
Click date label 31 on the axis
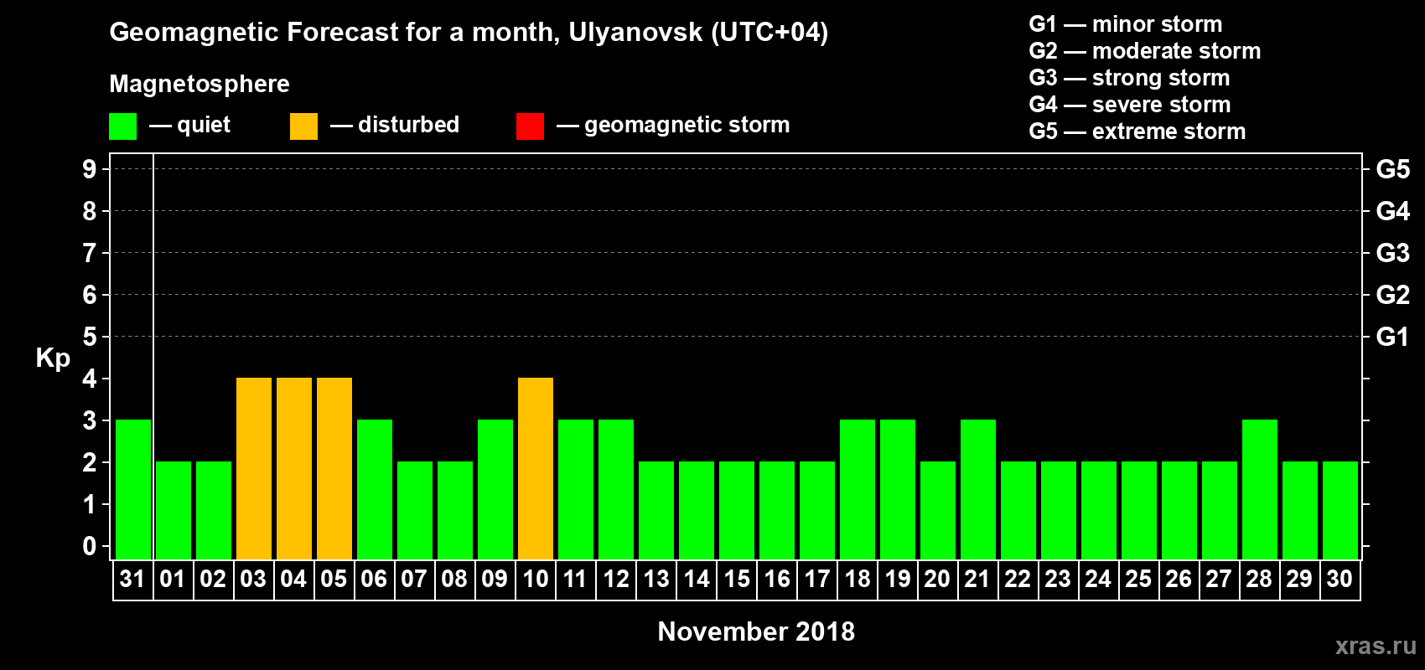click(132, 580)
